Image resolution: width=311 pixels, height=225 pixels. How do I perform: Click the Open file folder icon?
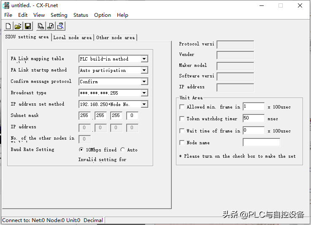[18, 26]
